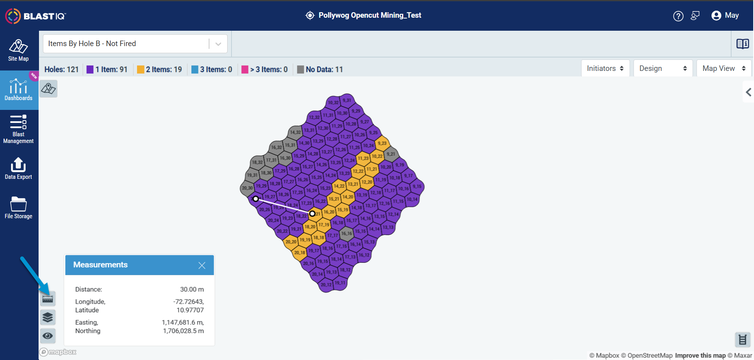Open File Storage in sidebar
Screen dimensions: 754x360
tap(19, 208)
